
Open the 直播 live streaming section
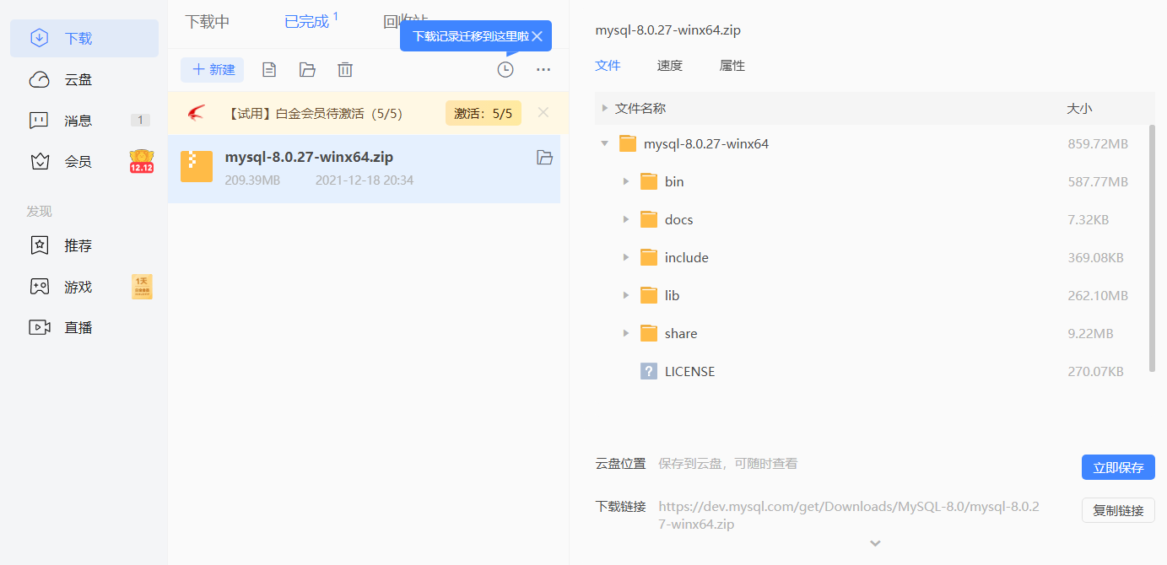click(78, 327)
